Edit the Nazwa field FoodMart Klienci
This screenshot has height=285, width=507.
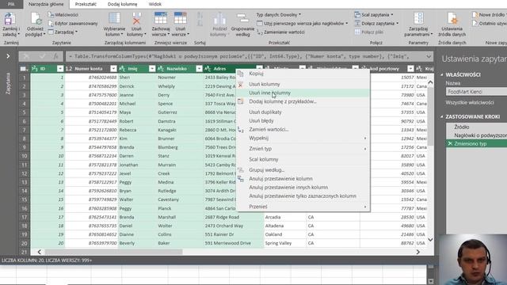pyautogui.click(x=476, y=92)
